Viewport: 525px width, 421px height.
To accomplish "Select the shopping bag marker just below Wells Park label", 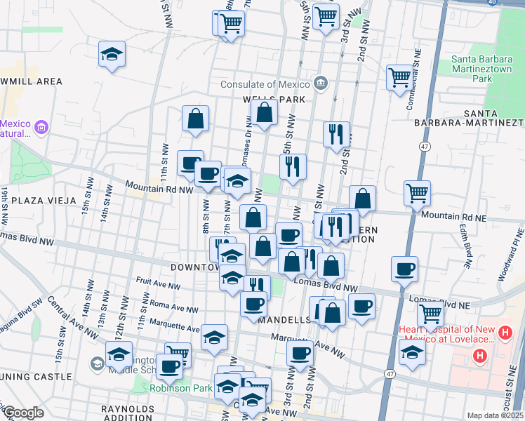I will [x=264, y=112].
